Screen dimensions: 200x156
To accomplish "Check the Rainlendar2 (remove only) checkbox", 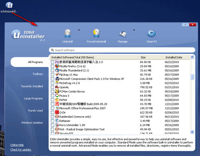I will click(53, 117).
